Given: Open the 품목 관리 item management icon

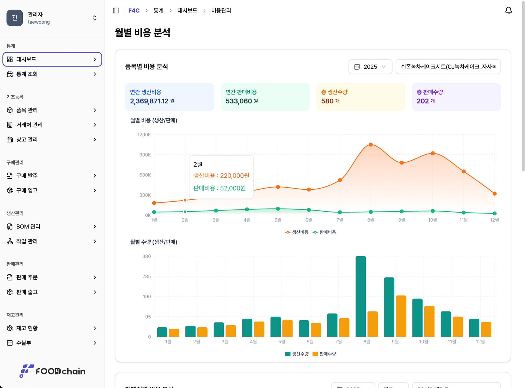Looking at the screenshot, I should 10,110.
